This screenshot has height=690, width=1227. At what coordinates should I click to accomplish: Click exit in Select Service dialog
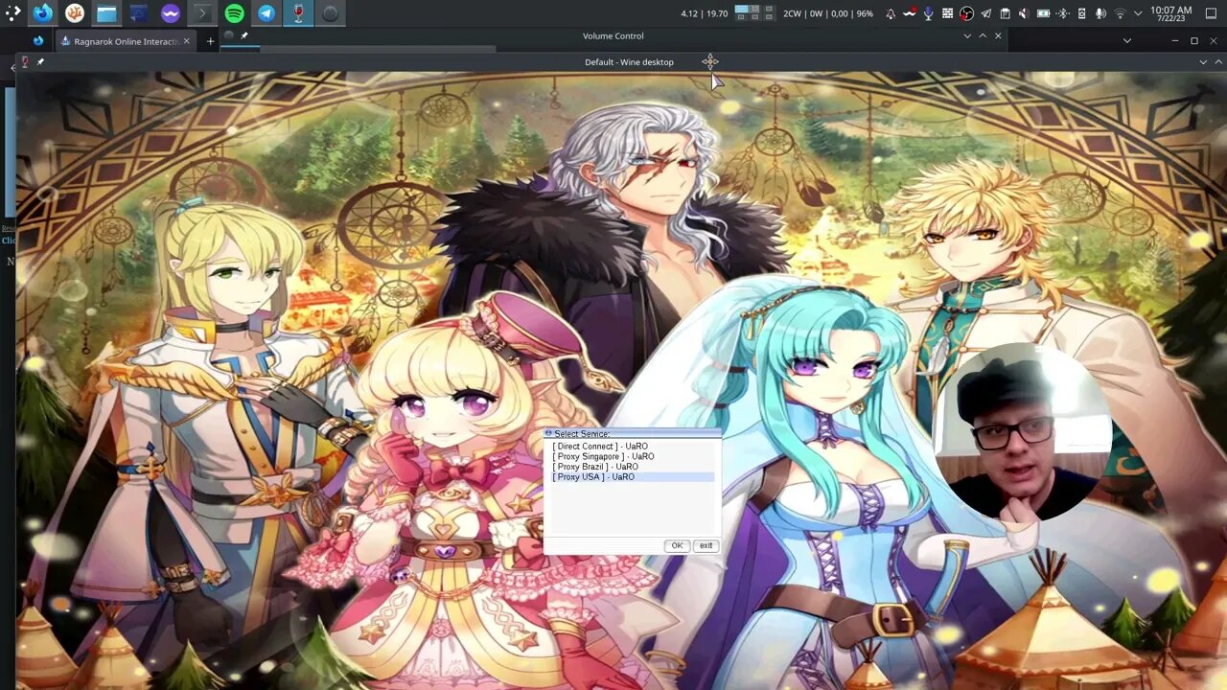click(x=706, y=545)
